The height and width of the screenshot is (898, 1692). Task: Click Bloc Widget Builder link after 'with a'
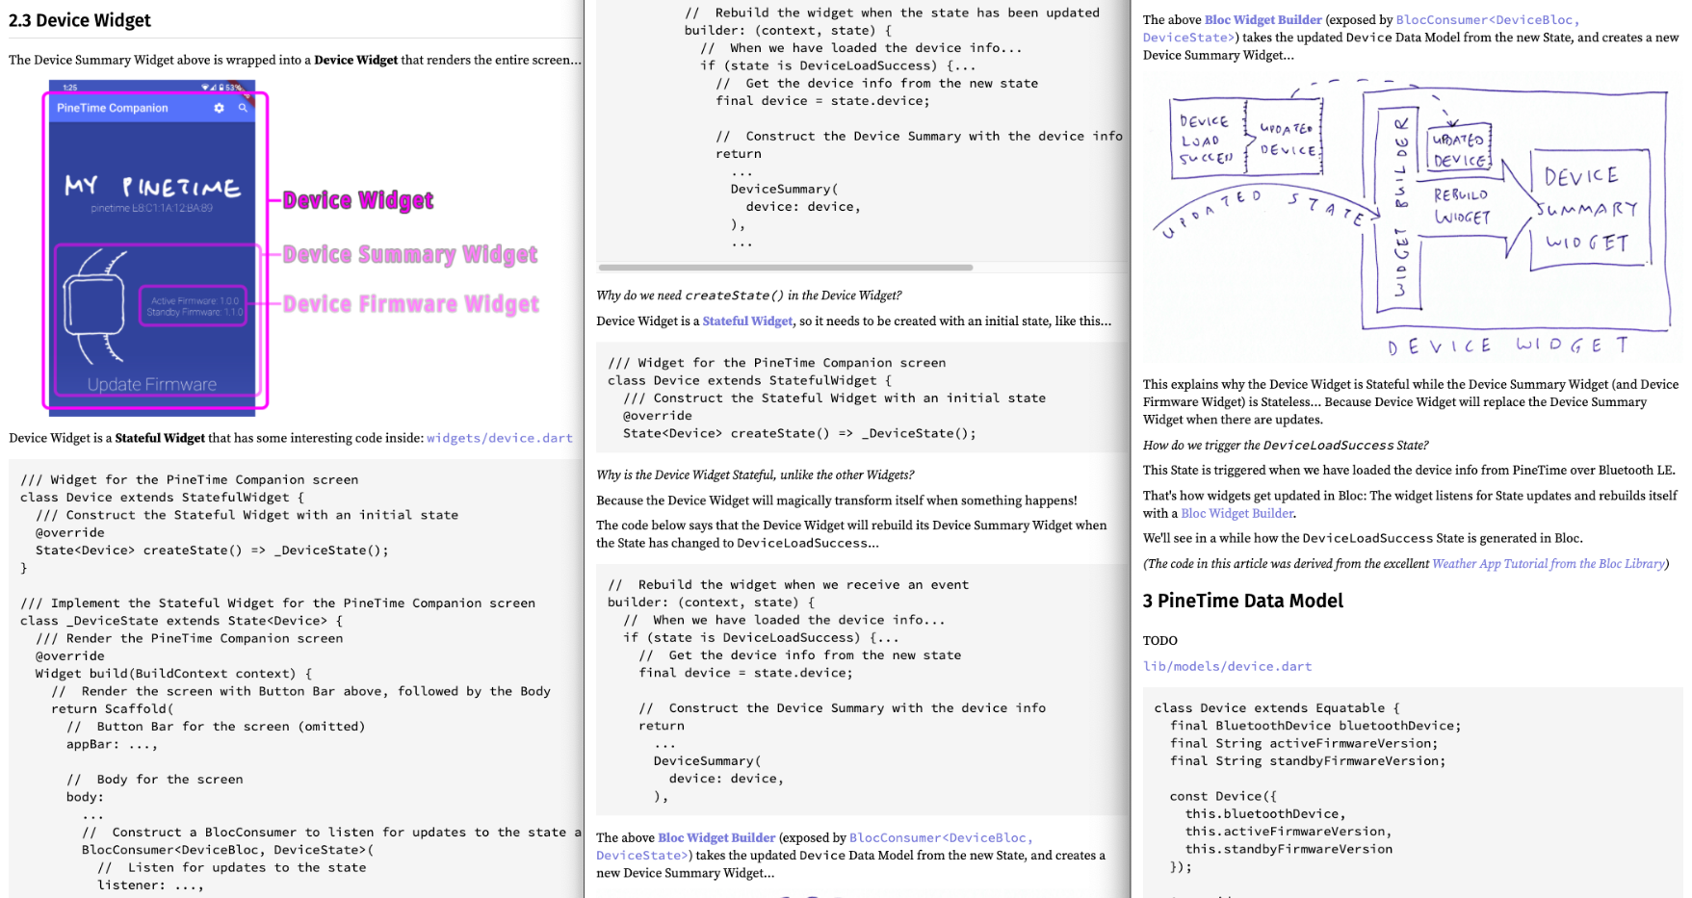[1236, 514]
